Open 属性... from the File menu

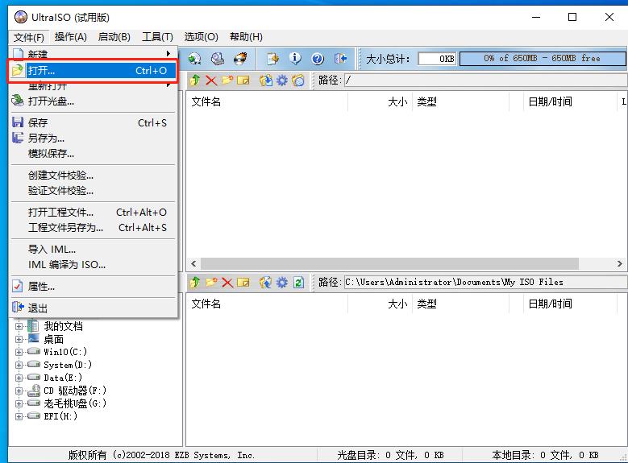tap(93, 287)
